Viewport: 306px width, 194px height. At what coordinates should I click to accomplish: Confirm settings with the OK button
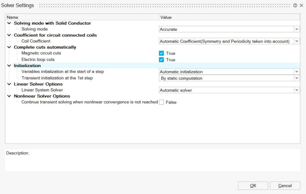pos(253,186)
